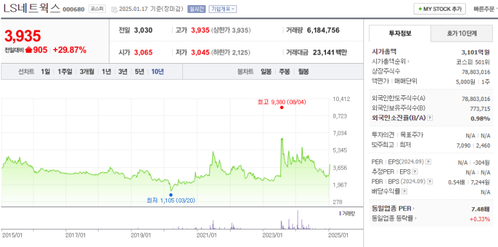Click the 동일업종 PER value 7.48배
This screenshot has height=247, width=498.
[x=481, y=208]
